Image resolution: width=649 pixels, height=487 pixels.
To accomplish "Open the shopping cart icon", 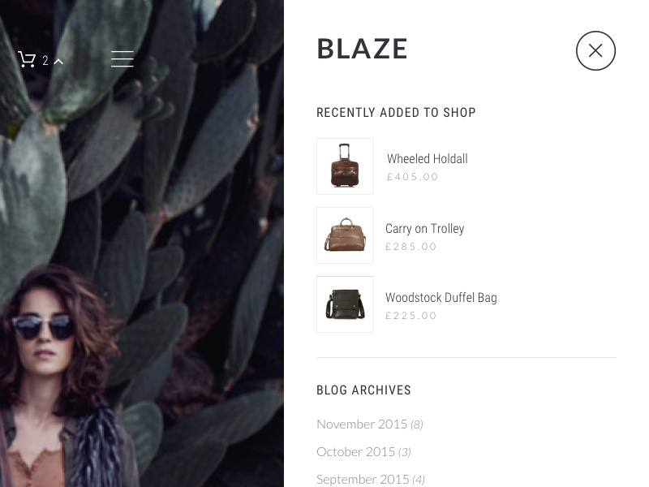I will tap(27, 59).
